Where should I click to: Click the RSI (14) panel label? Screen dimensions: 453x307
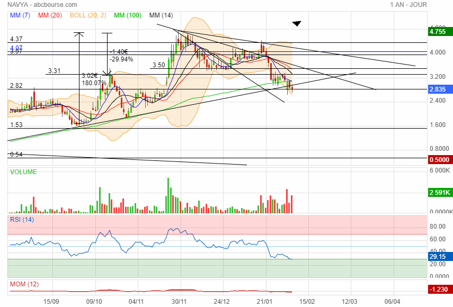tap(22, 220)
